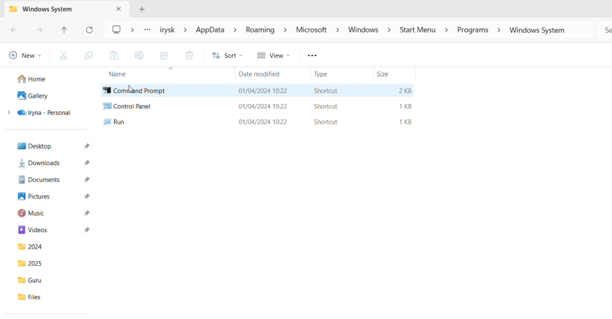
Task: Sort by the Date modified column header
Action: [273, 74]
